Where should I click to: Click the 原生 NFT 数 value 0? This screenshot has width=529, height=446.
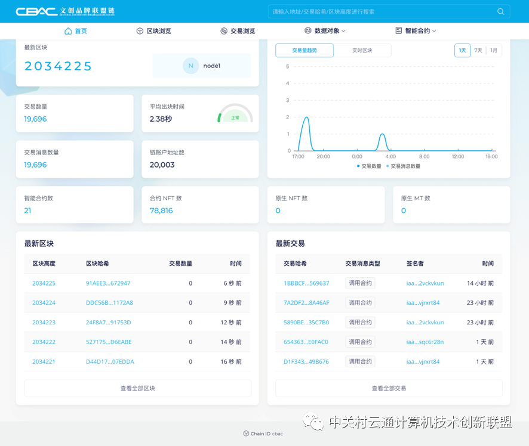pos(278,210)
